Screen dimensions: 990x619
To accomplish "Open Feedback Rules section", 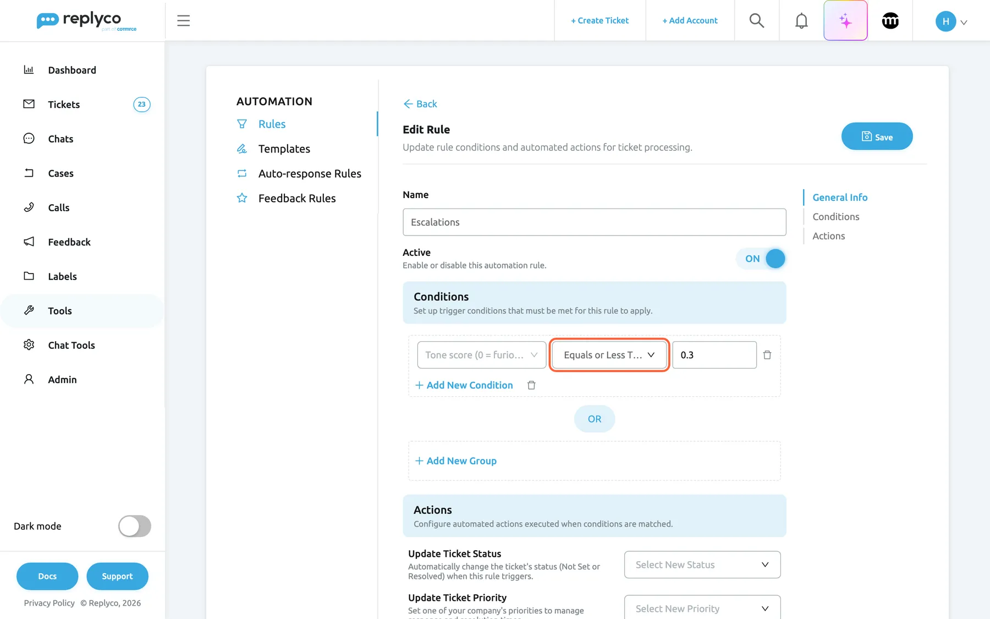I will (x=297, y=198).
